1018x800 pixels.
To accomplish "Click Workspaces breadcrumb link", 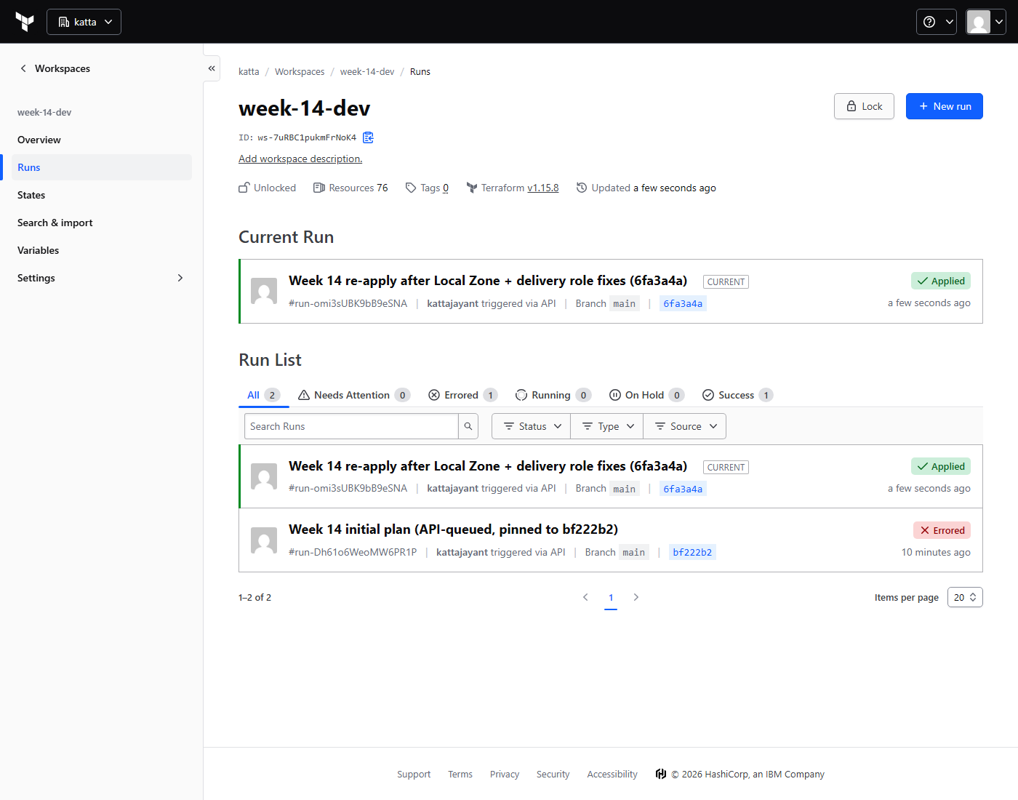I will (300, 71).
